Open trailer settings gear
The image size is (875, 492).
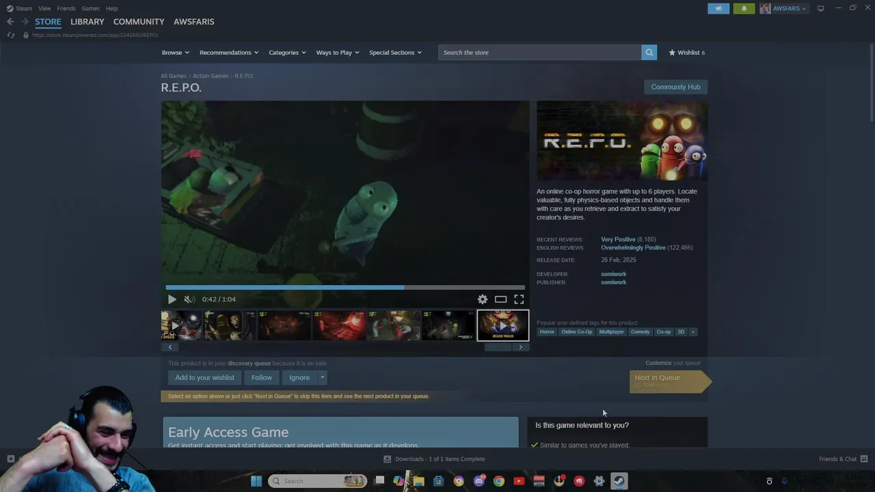tap(483, 299)
